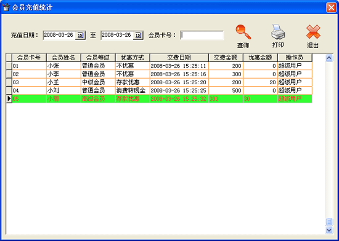This screenshot has width=339, height=241.
Task: Focus the 会员卡号 input field
Action: [202, 36]
